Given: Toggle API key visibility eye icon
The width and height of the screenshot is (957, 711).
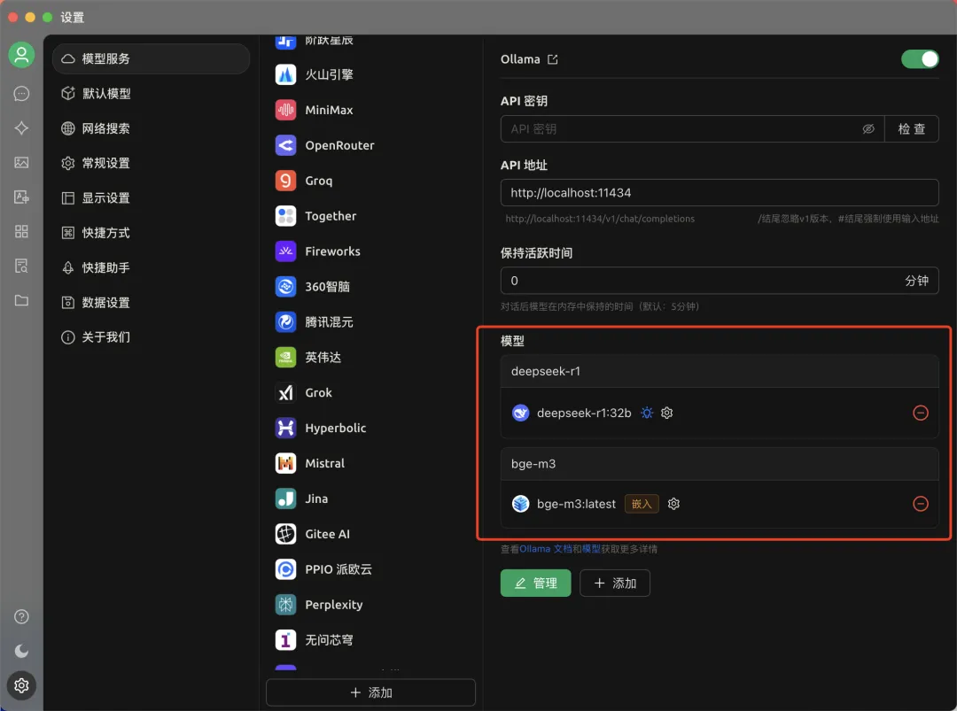Looking at the screenshot, I should click(868, 128).
